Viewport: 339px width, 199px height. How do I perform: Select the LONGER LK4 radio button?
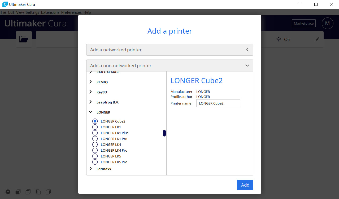95,144
